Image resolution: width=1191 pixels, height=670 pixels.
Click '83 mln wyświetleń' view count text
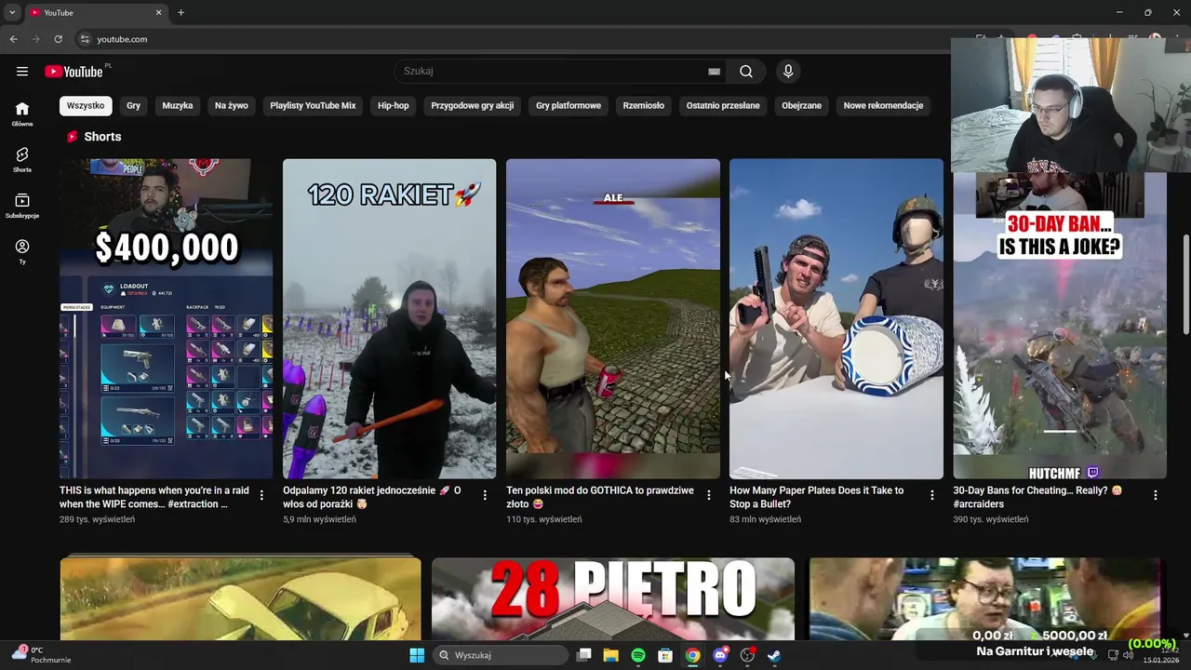tap(765, 519)
